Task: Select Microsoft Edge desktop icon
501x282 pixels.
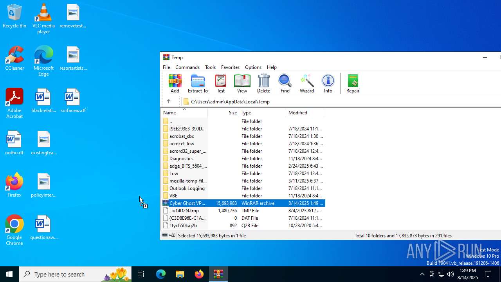Action: coord(43,61)
